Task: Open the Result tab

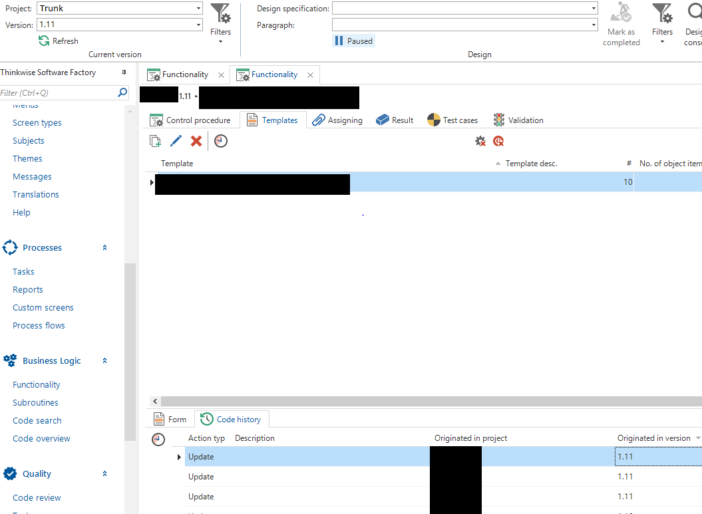Action: point(395,120)
